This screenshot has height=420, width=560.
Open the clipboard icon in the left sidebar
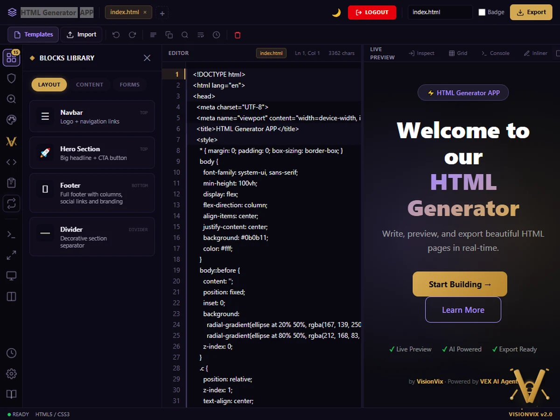[x=11, y=183]
